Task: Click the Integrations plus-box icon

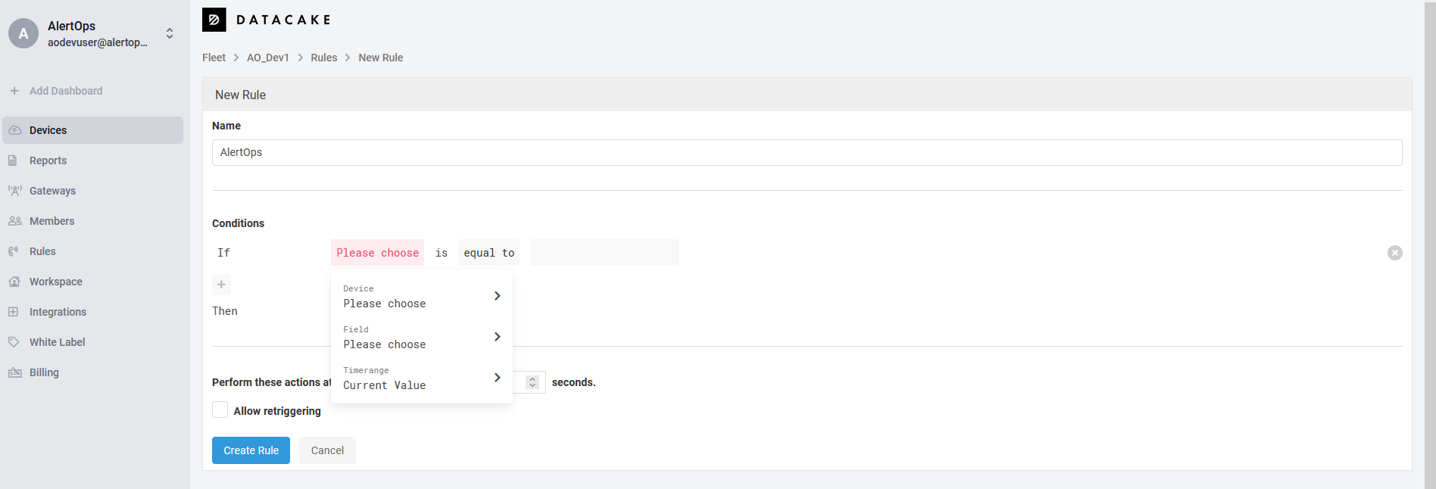Action: (x=14, y=312)
